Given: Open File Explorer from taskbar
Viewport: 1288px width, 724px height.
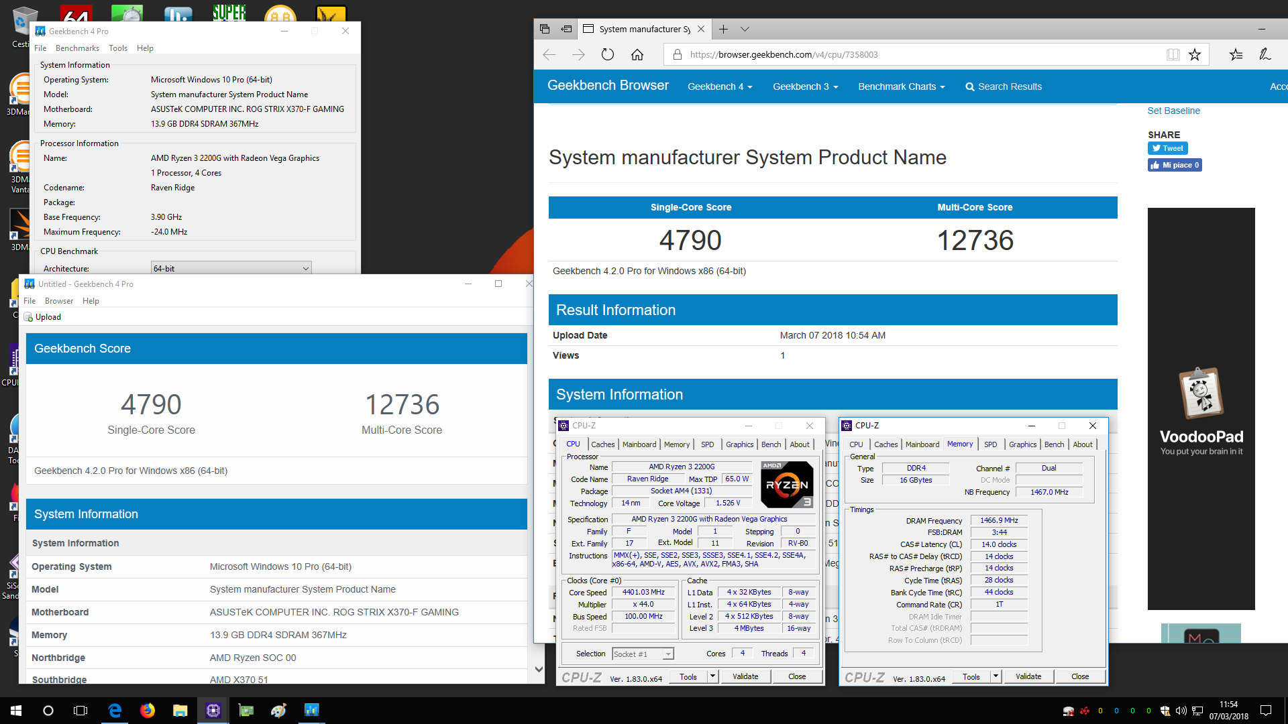Looking at the screenshot, I should point(180,711).
